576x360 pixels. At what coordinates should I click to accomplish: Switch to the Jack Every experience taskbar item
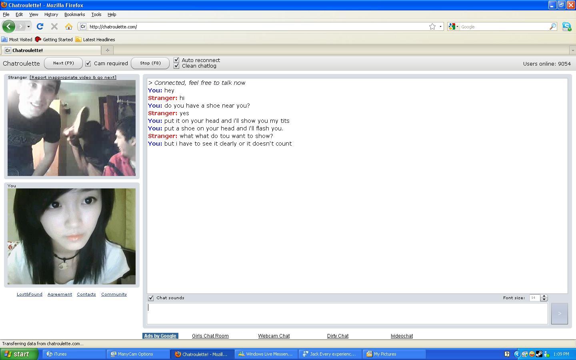[330, 354]
